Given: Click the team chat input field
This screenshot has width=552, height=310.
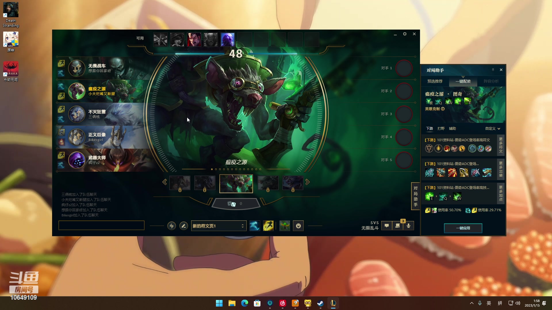Looking at the screenshot, I should (x=101, y=225).
